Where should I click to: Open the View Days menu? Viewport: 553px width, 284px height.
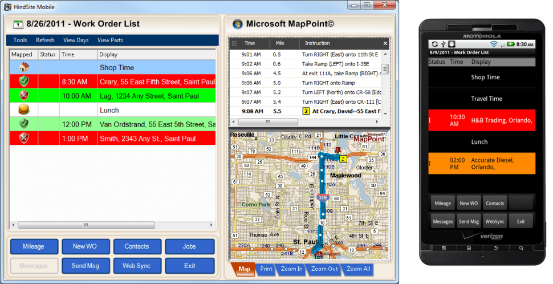pyautogui.click(x=76, y=40)
